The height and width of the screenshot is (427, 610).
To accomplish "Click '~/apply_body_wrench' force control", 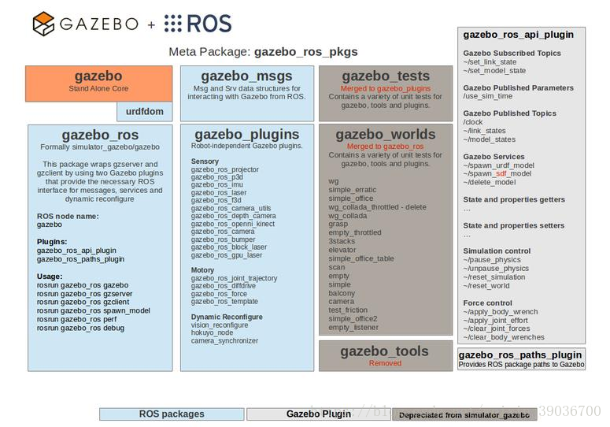I will [501, 312].
